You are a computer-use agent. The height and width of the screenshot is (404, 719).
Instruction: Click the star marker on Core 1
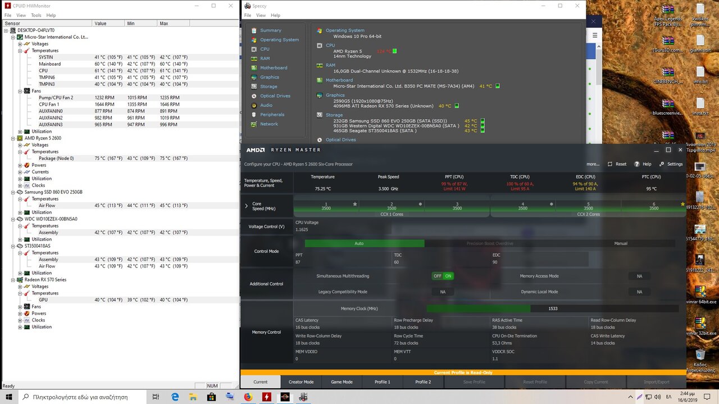pyautogui.click(x=355, y=204)
